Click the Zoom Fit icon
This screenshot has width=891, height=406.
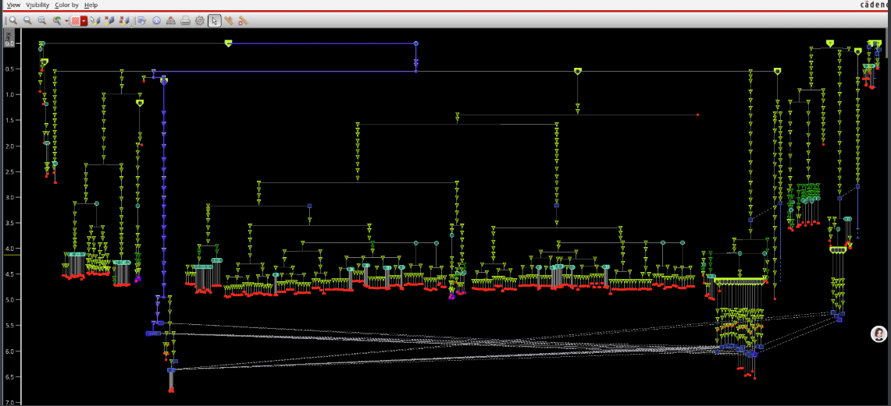point(42,20)
